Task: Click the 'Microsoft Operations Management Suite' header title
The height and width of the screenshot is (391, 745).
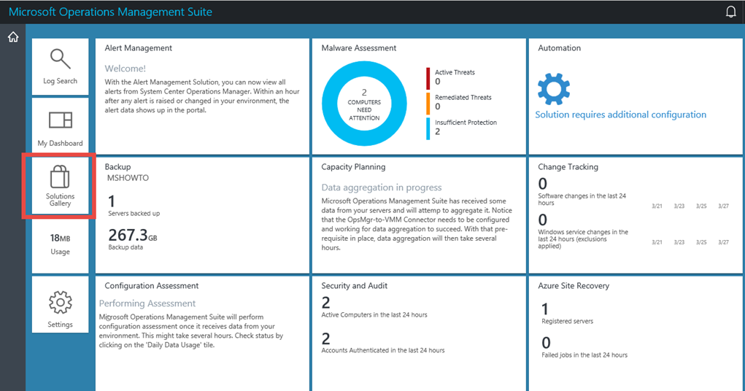Action: tap(110, 12)
